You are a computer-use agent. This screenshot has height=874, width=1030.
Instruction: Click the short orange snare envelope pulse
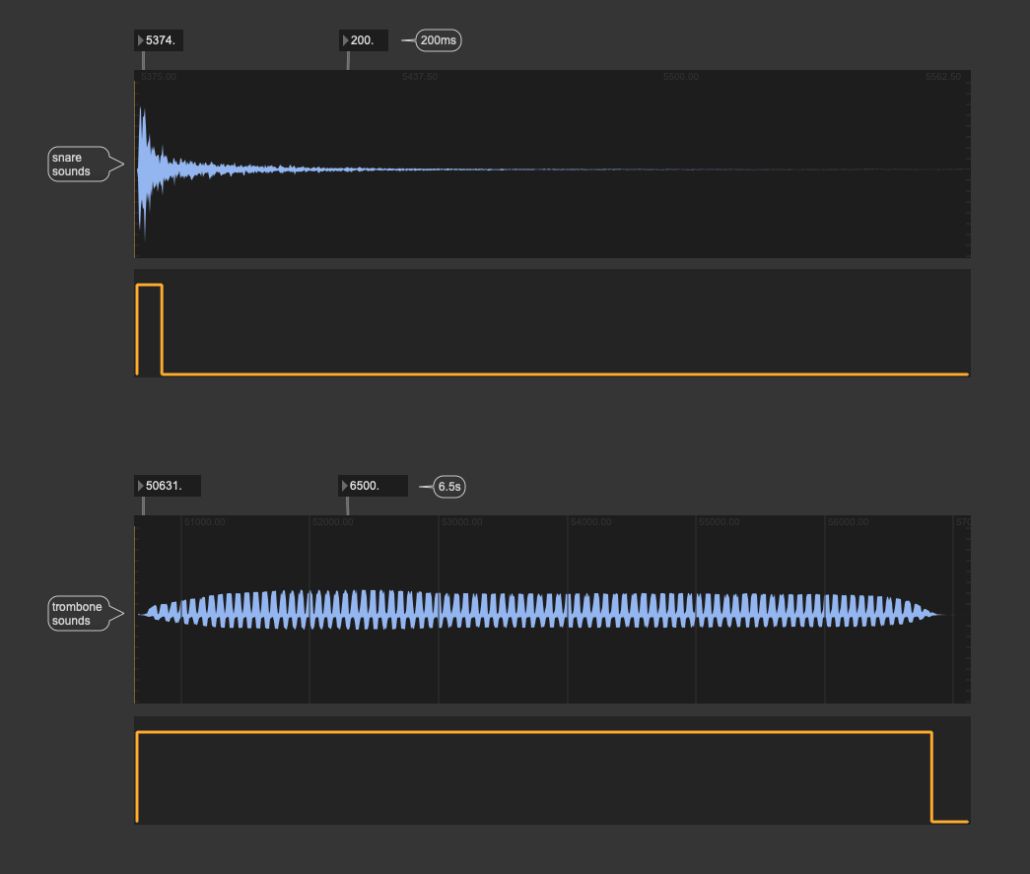pos(149,329)
